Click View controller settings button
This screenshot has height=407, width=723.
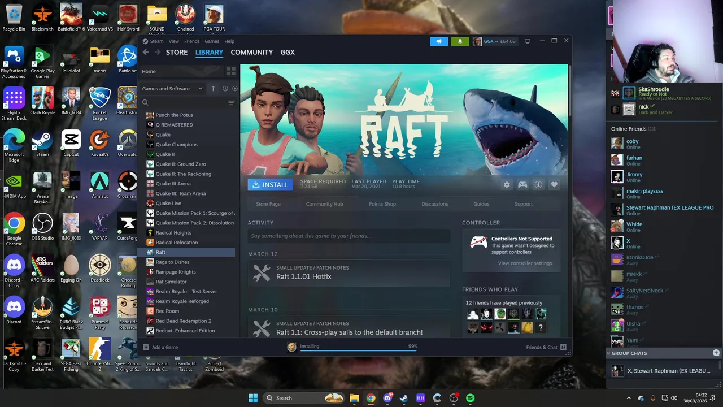click(525, 263)
